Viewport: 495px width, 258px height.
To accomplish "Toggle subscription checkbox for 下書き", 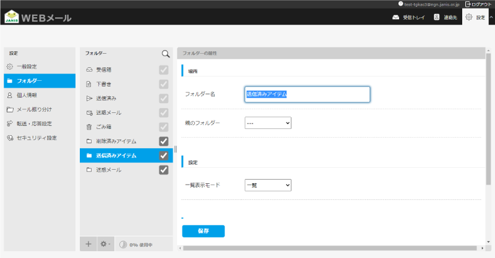I will pyautogui.click(x=163, y=84).
